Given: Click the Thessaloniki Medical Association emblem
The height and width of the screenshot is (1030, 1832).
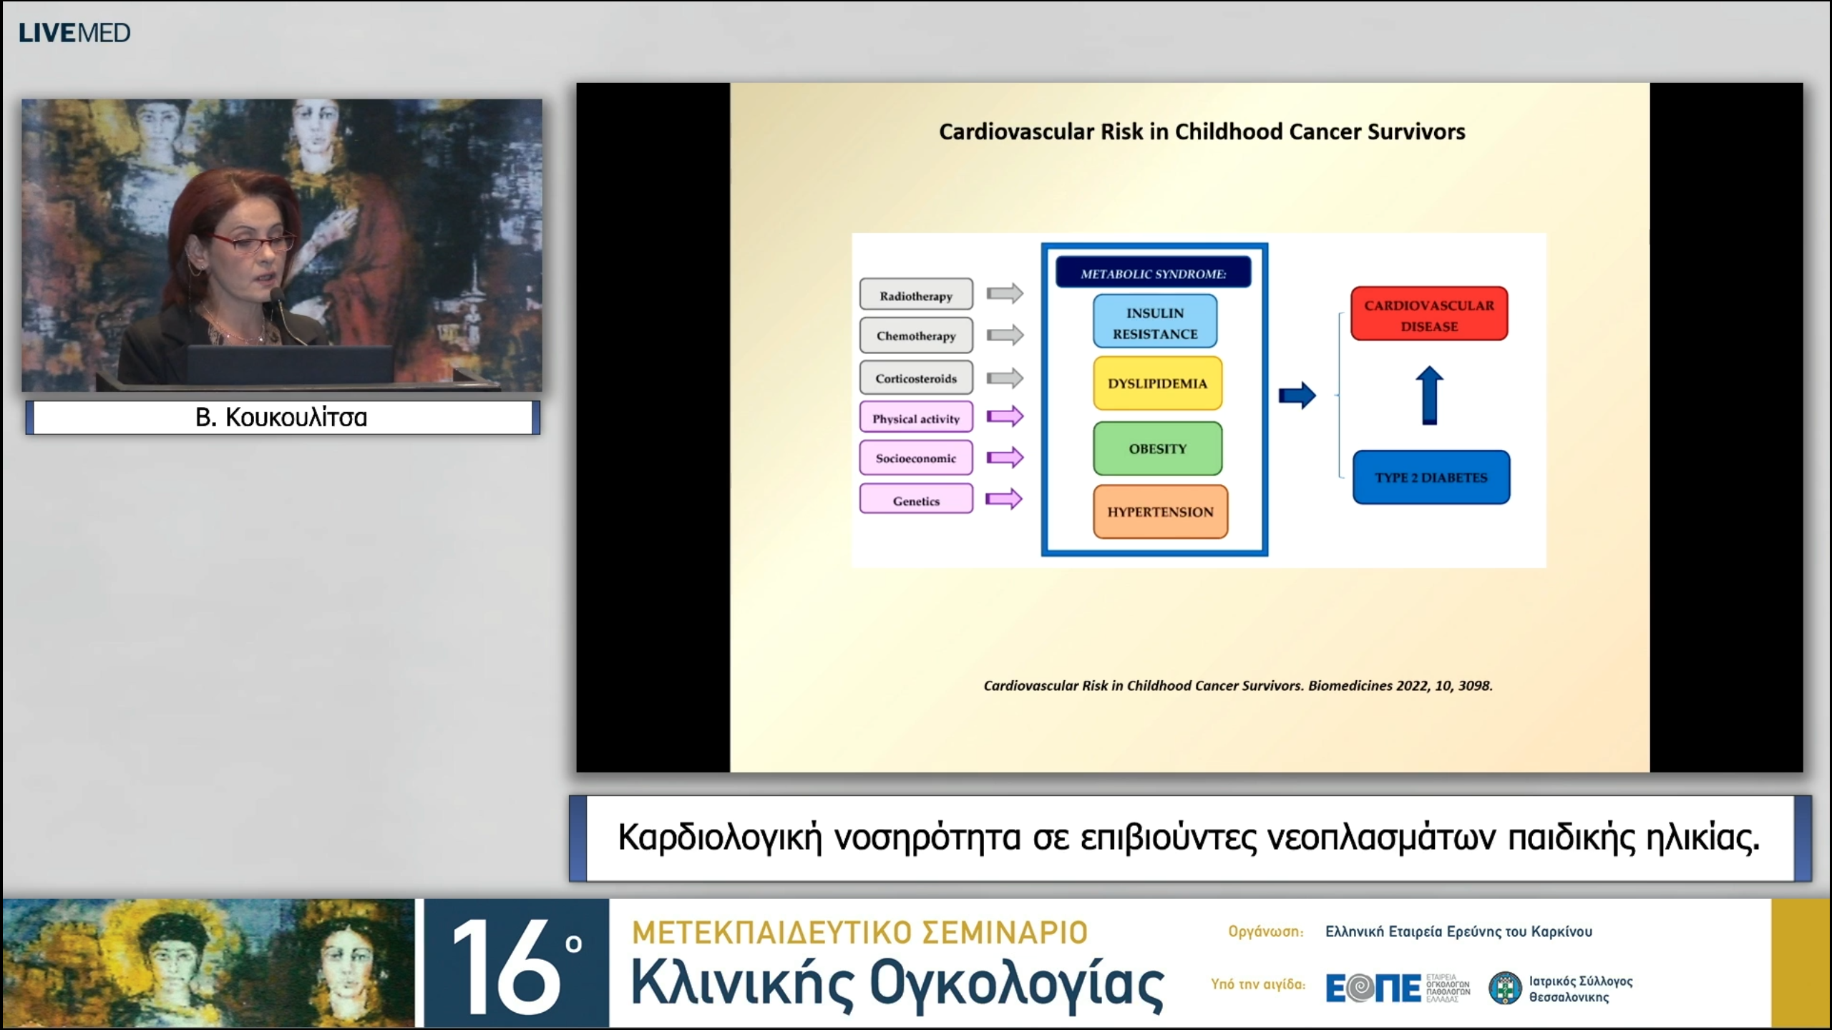Looking at the screenshot, I should pos(1505,988).
